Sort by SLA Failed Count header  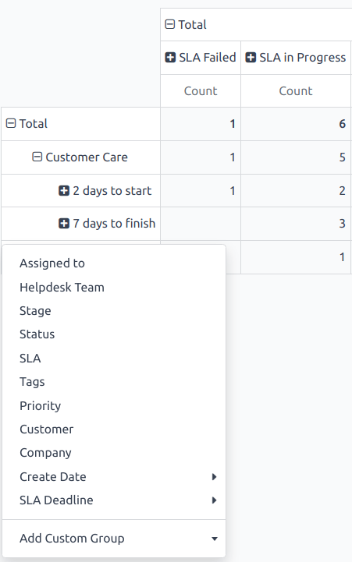(x=201, y=91)
